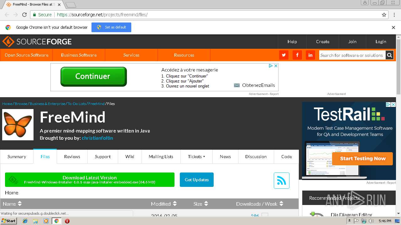Click the Join link
401x225 pixels.
coord(352,42)
